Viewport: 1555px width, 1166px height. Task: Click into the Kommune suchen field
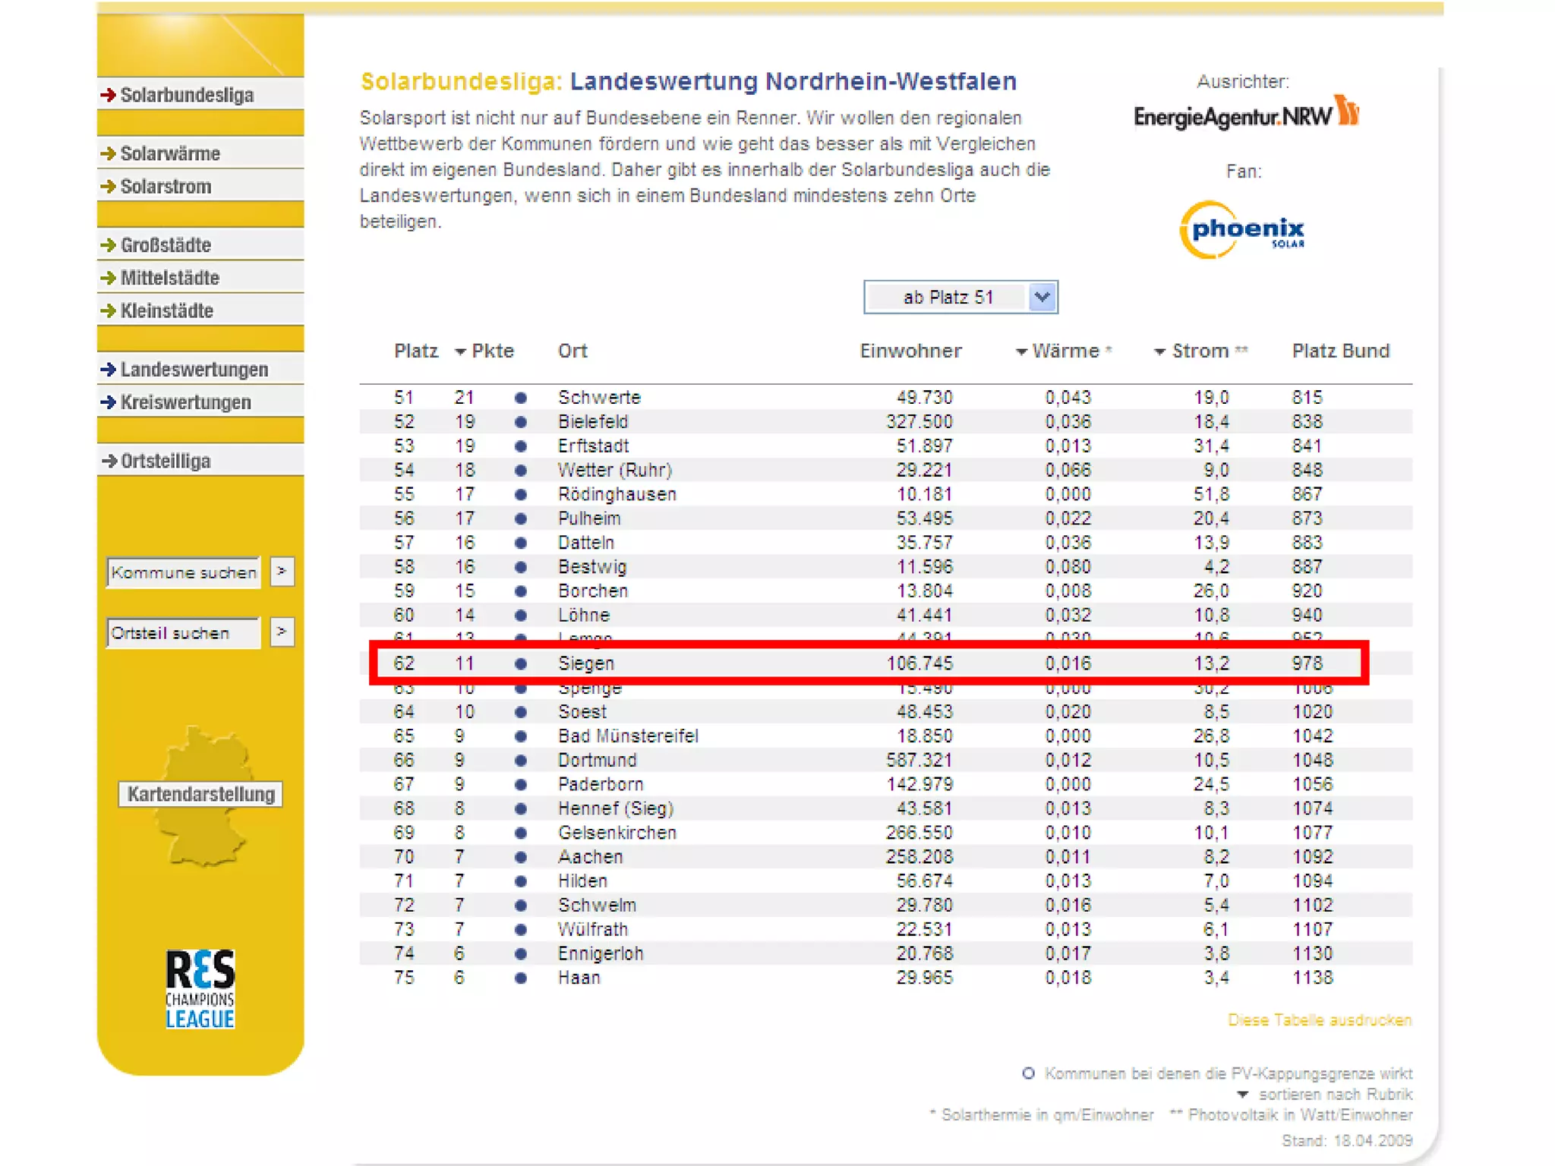tap(183, 572)
